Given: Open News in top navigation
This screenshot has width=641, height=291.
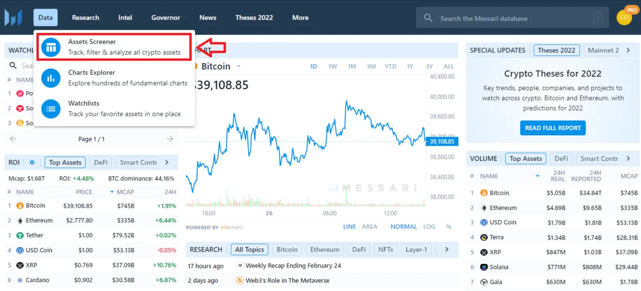Looking at the screenshot, I should tap(208, 18).
